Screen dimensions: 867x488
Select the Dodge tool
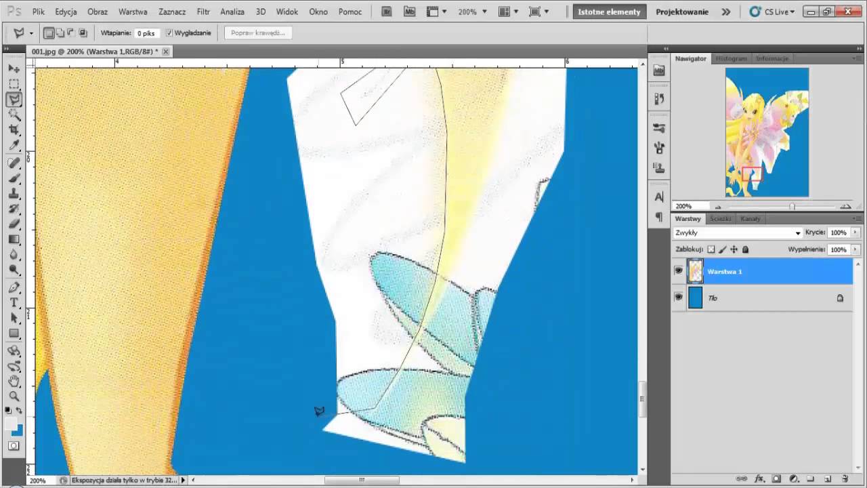click(x=14, y=270)
